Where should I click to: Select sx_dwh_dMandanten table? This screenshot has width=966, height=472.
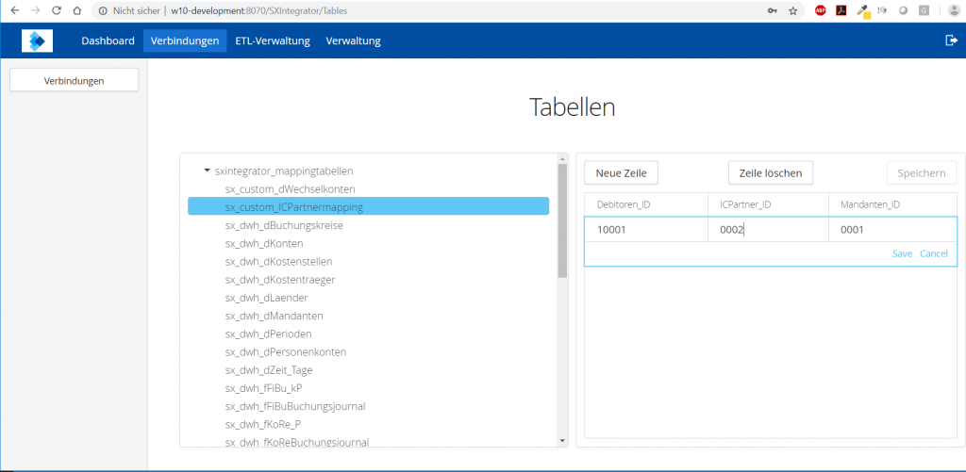[x=275, y=316]
